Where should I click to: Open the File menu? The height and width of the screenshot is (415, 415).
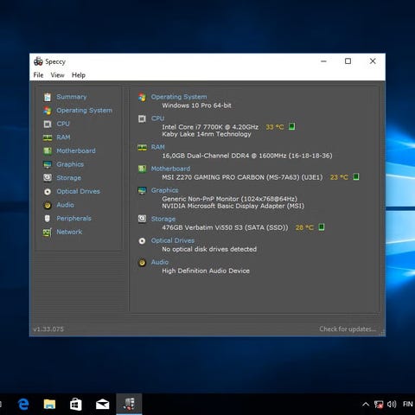(x=38, y=75)
